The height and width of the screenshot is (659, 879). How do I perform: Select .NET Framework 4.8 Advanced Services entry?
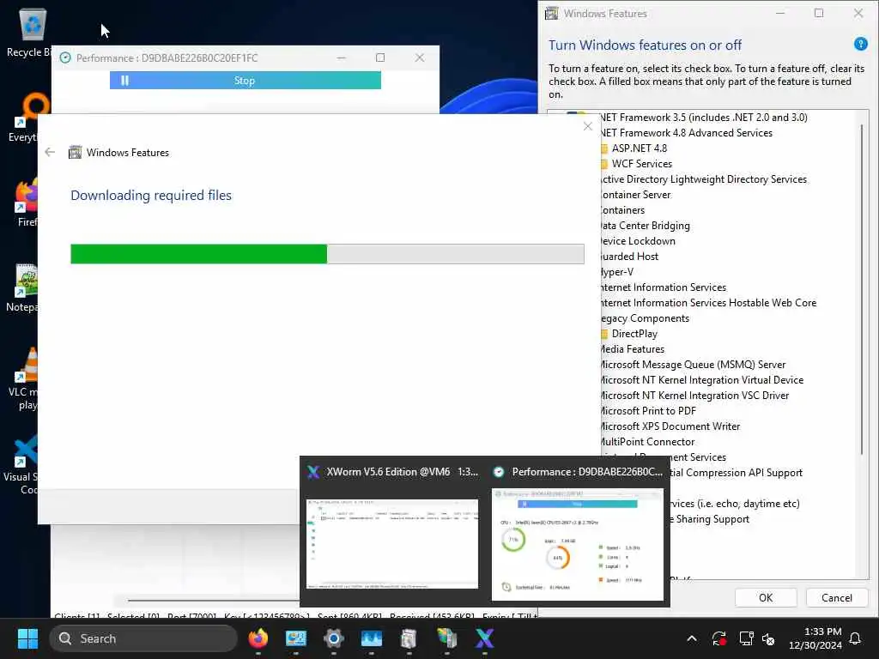(x=686, y=133)
